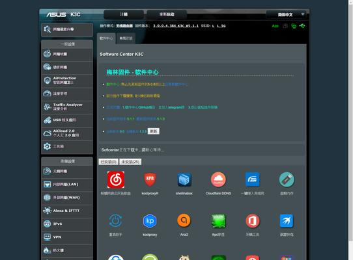Image resolution: width=353 pixels, height=260 pixels.
Task: Open the IPv6 sidebar item
Action: pos(67,224)
